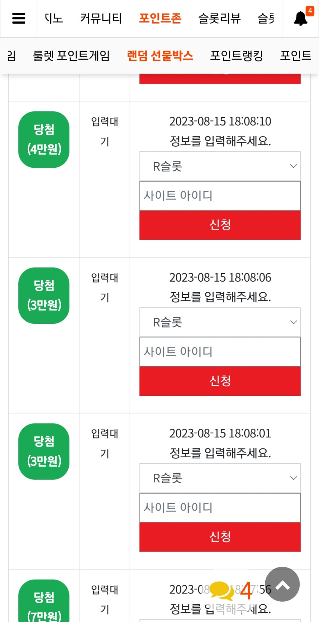Switch to 랜덤 선물박스 tab
The height and width of the screenshot is (622, 319).
click(x=160, y=56)
